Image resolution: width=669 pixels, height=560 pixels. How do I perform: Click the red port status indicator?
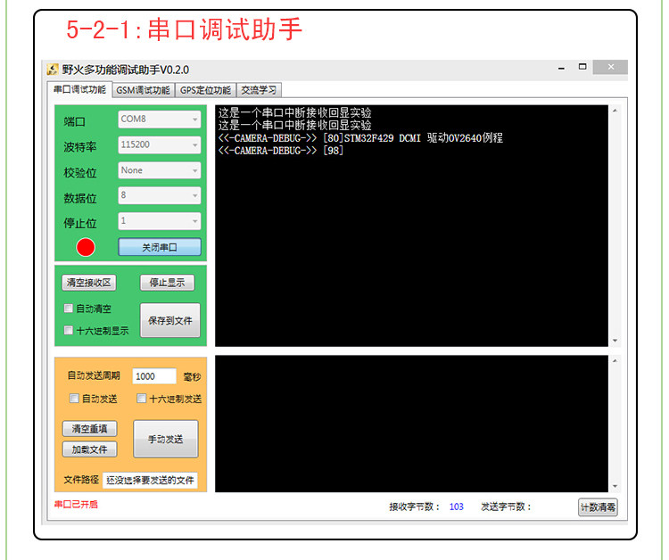[x=86, y=247]
